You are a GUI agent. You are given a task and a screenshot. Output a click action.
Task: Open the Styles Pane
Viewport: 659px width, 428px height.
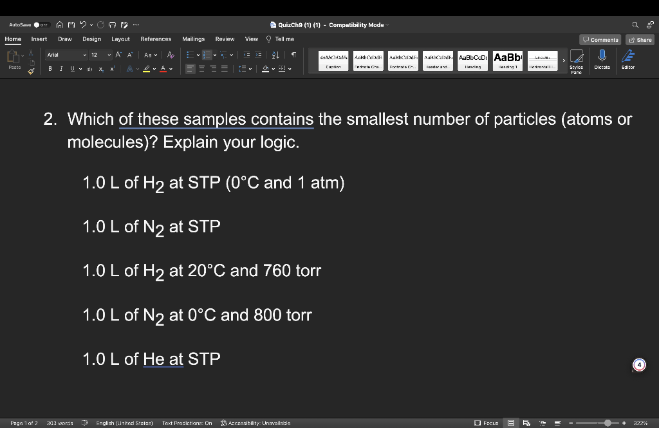click(x=576, y=61)
